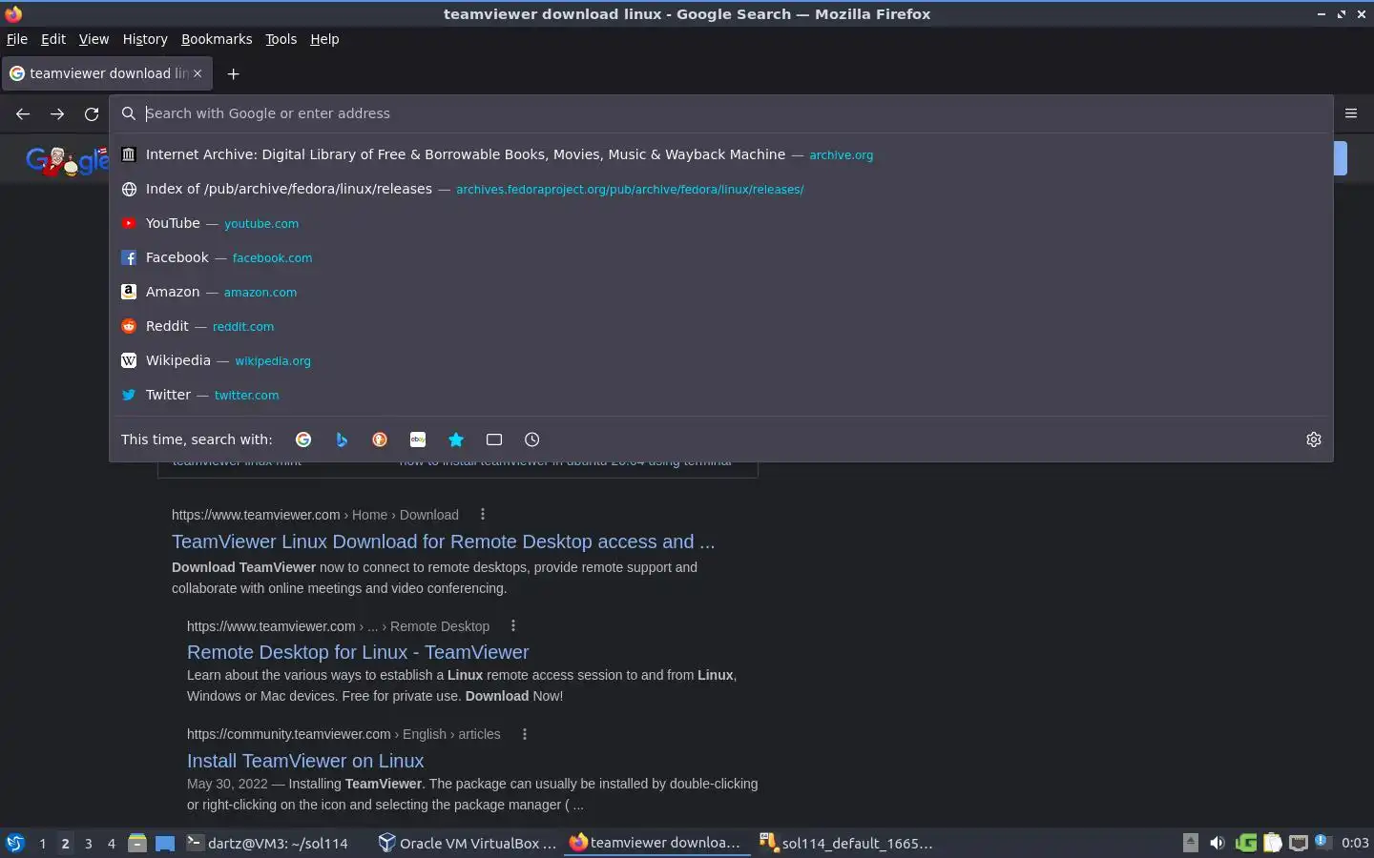
Task: Switch to teamviewer Firefox taskbar window
Action: (x=657, y=843)
